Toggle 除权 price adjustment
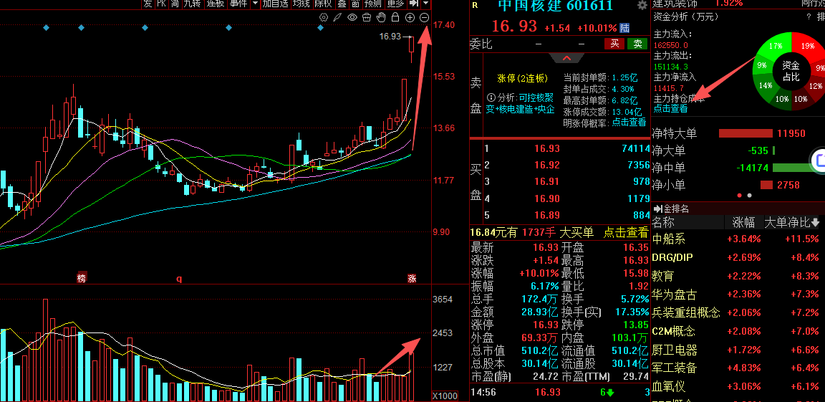825x402 pixels. [323, 4]
